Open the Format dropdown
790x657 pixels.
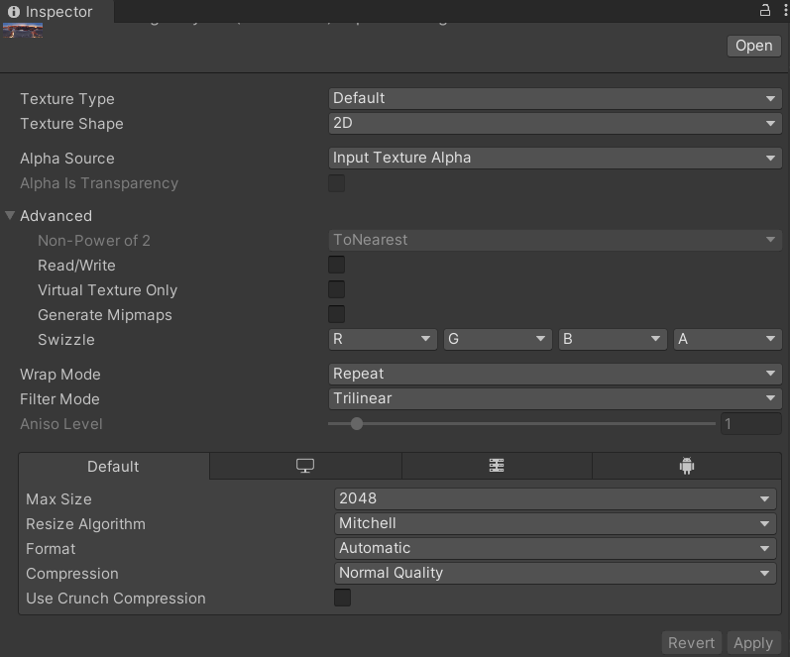click(x=555, y=548)
